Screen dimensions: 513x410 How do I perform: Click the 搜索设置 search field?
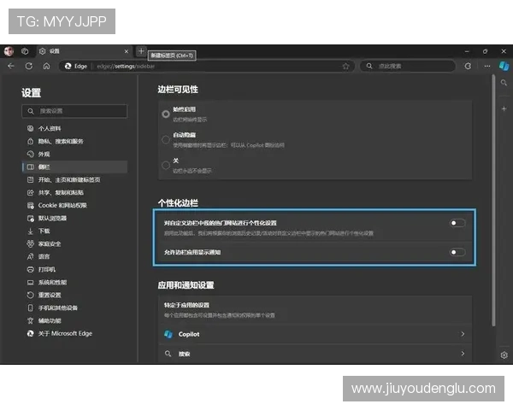tap(75, 111)
